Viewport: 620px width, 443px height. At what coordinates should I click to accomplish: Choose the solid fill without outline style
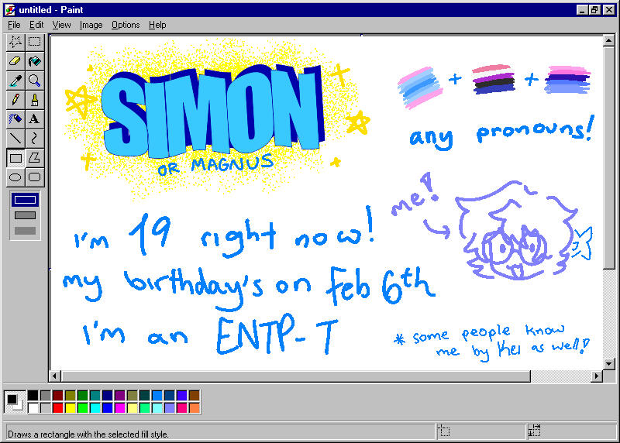pyautogui.click(x=26, y=230)
